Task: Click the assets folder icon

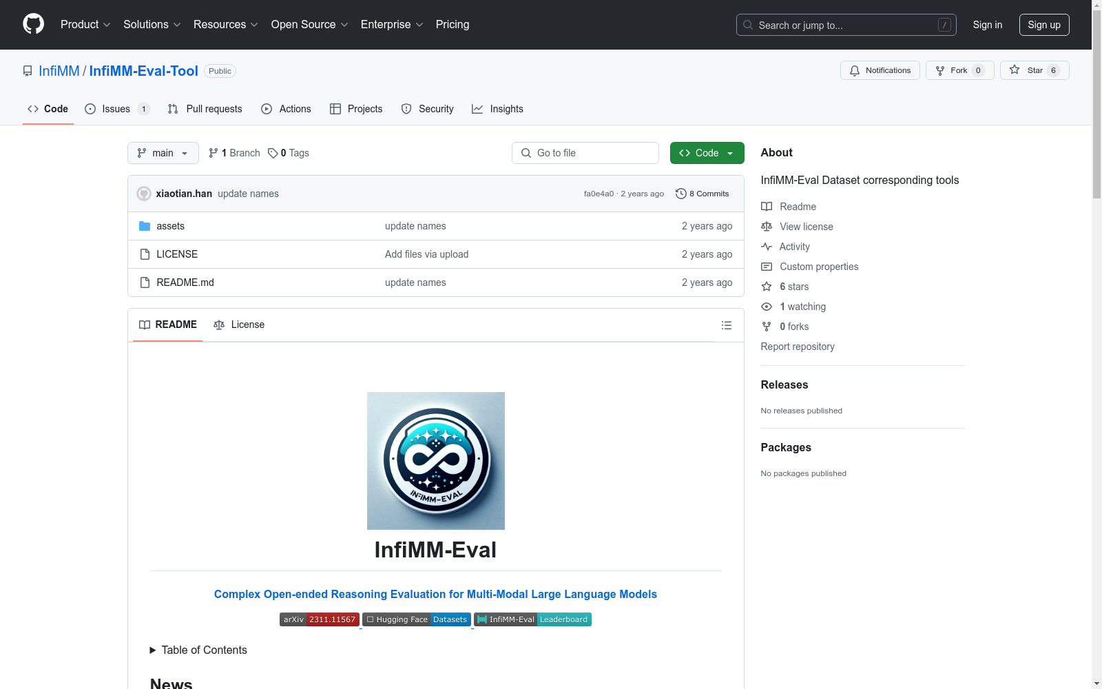Action: click(x=145, y=226)
